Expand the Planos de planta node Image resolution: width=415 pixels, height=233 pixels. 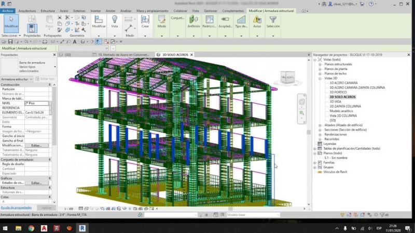click(320, 69)
